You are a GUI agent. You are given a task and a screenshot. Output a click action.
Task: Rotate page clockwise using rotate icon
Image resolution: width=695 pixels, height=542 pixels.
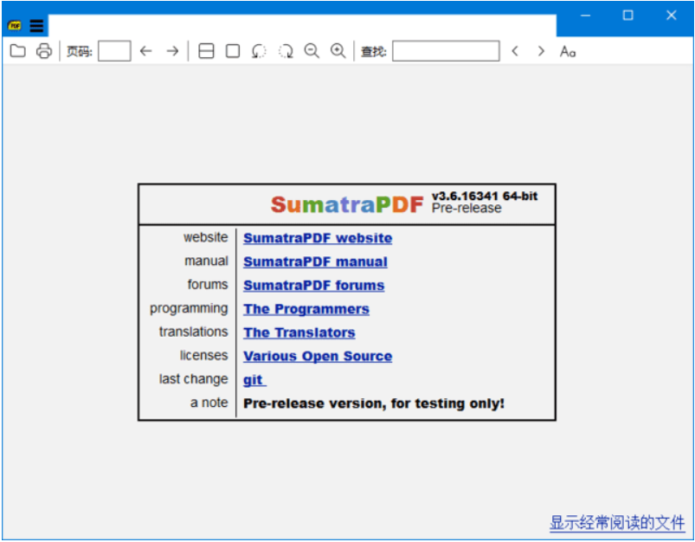click(x=286, y=51)
